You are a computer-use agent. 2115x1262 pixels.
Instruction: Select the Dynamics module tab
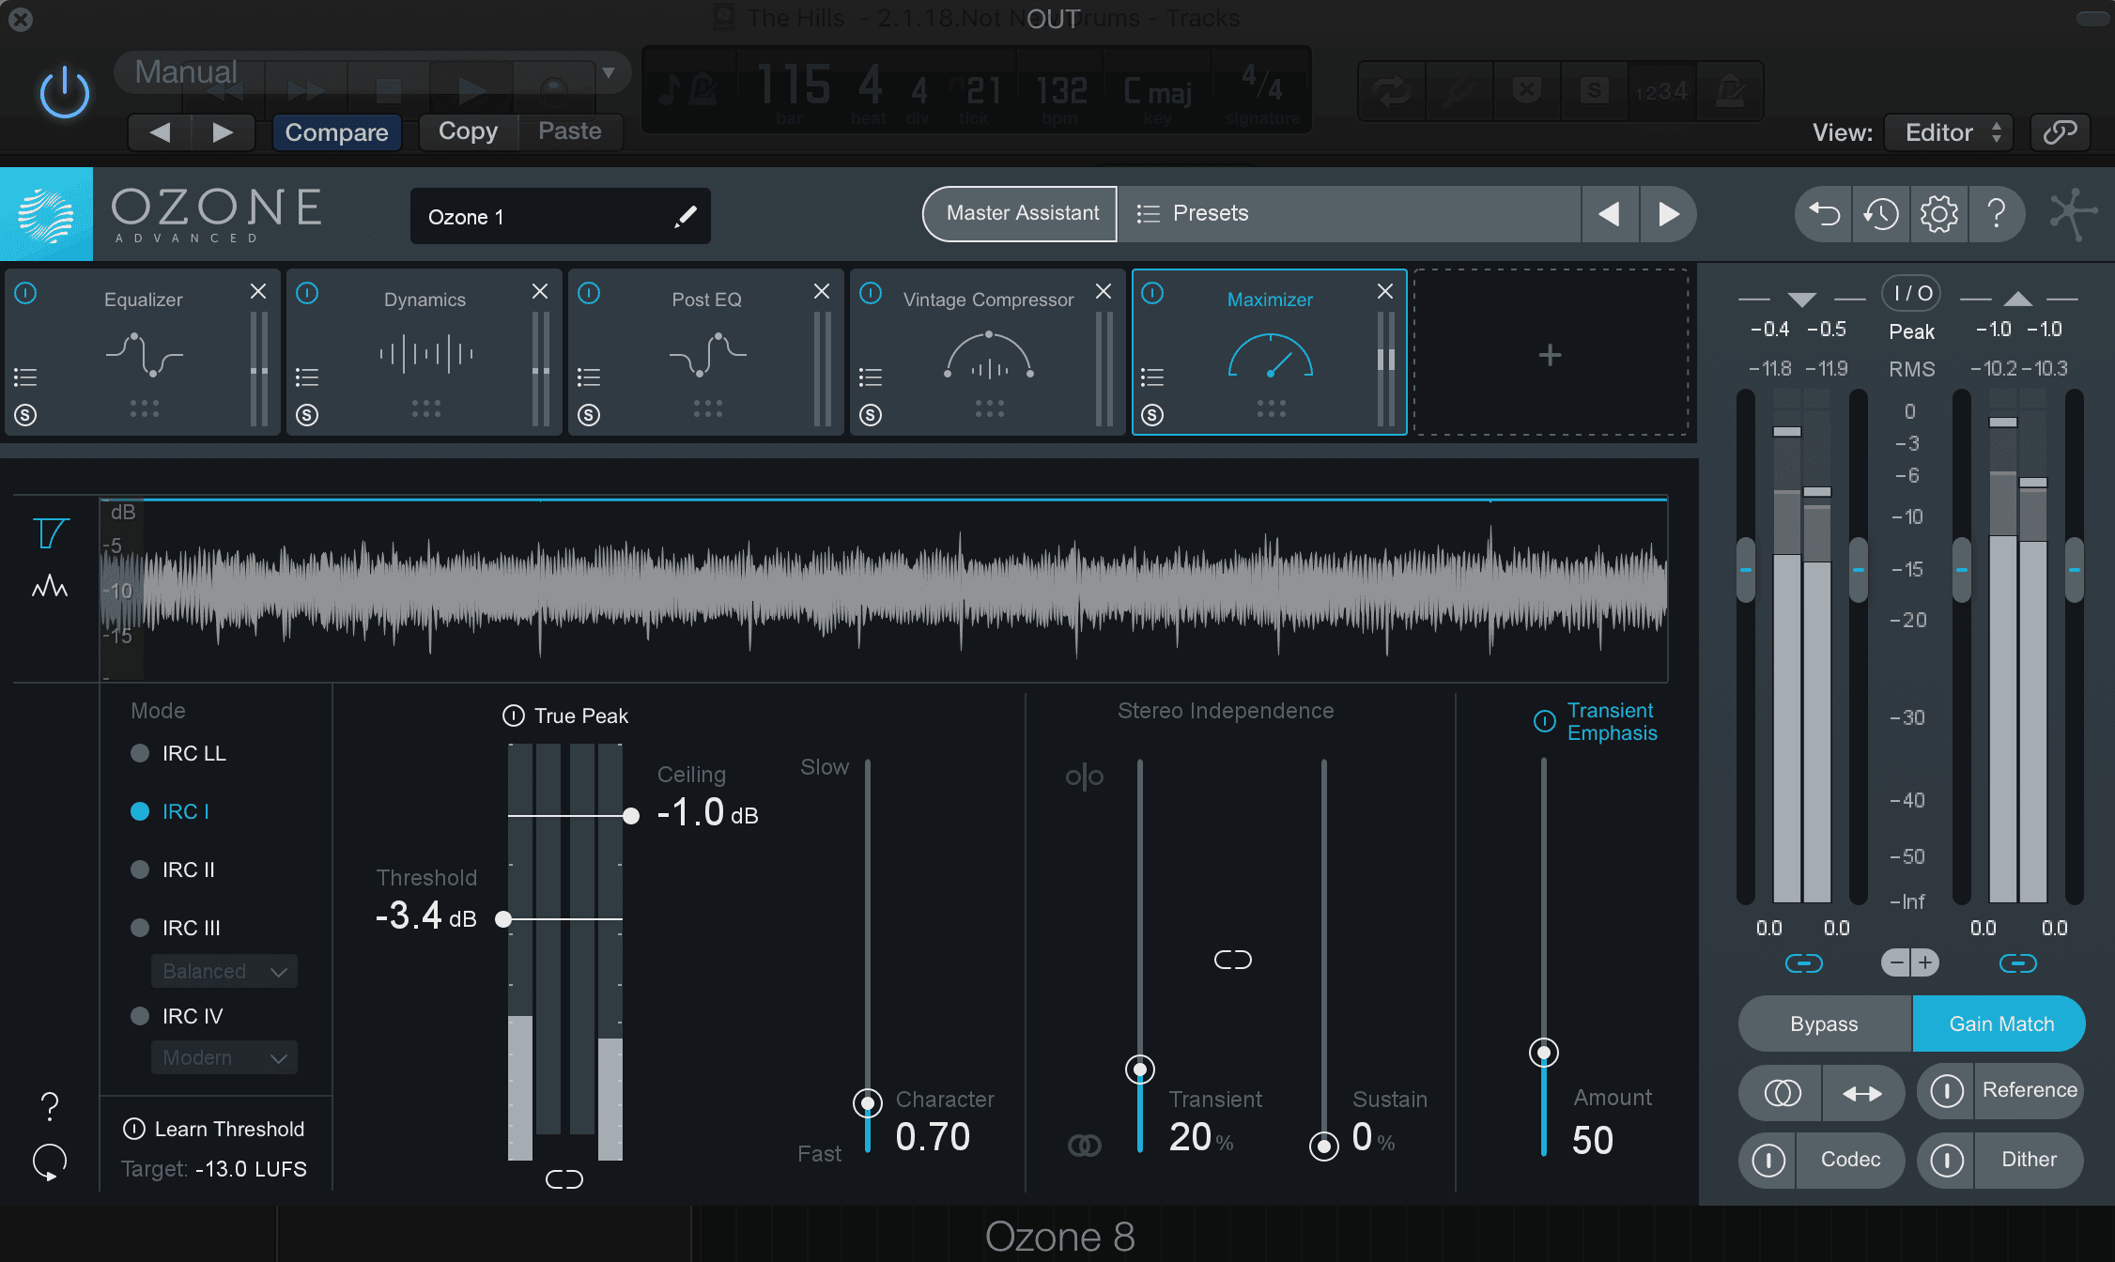tap(425, 352)
